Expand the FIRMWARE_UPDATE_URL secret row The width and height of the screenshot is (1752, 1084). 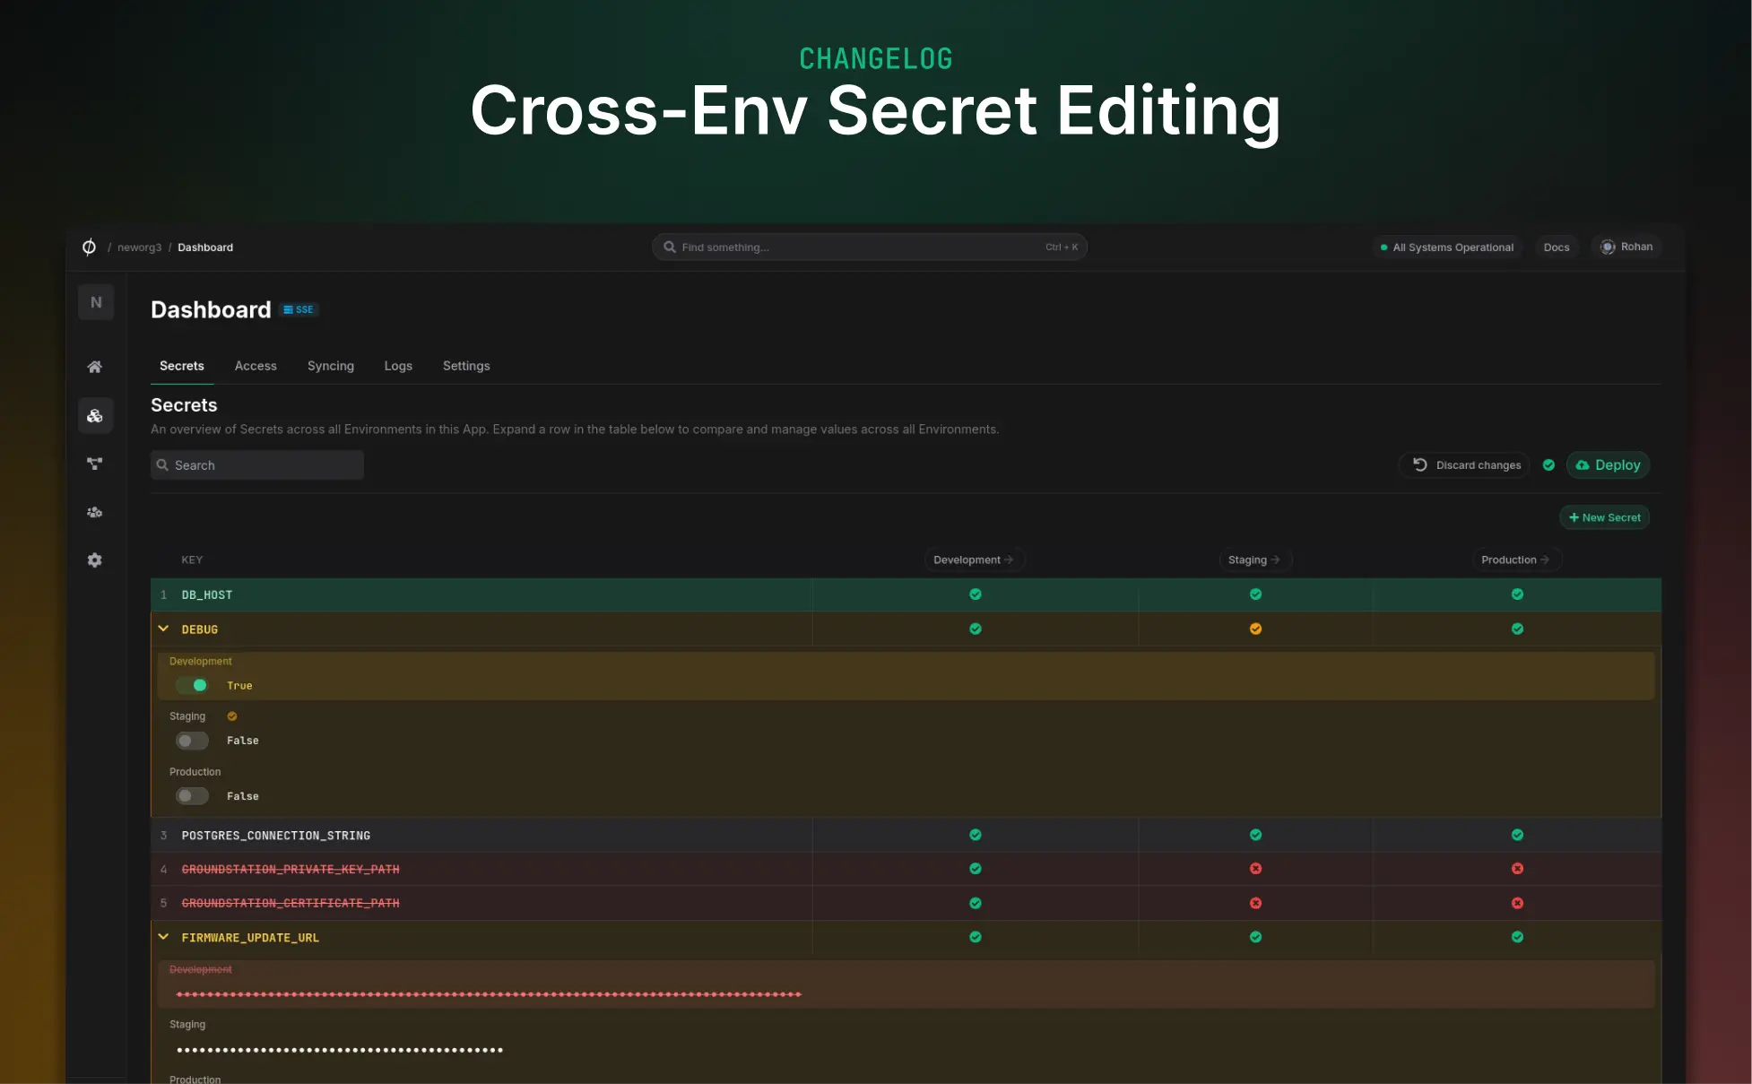[x=162, y=936]
